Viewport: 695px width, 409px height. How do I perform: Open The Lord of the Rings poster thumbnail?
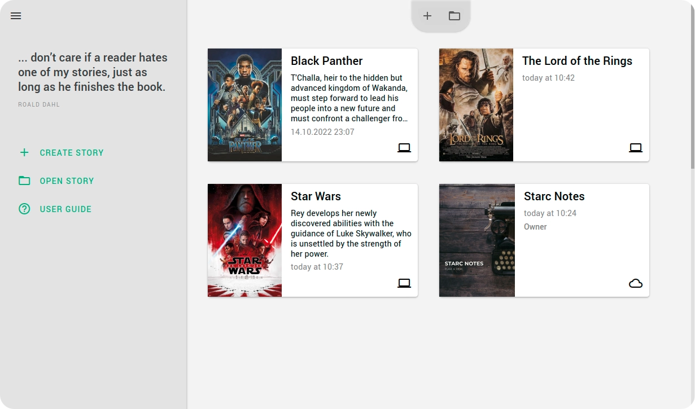476,105
